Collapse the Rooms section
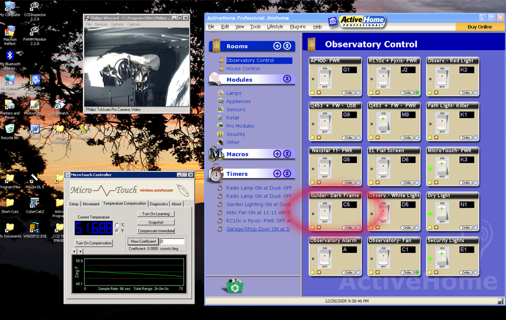506x320 pixels. 287,46
